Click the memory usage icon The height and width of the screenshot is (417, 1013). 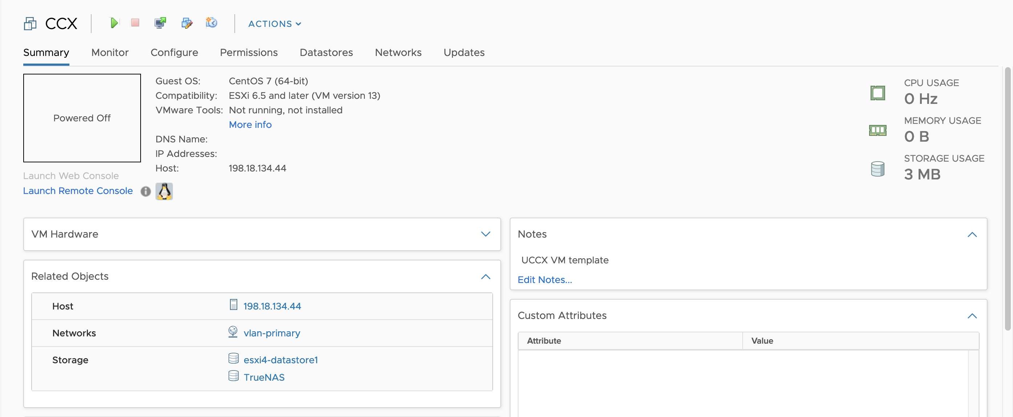[877, 130]
